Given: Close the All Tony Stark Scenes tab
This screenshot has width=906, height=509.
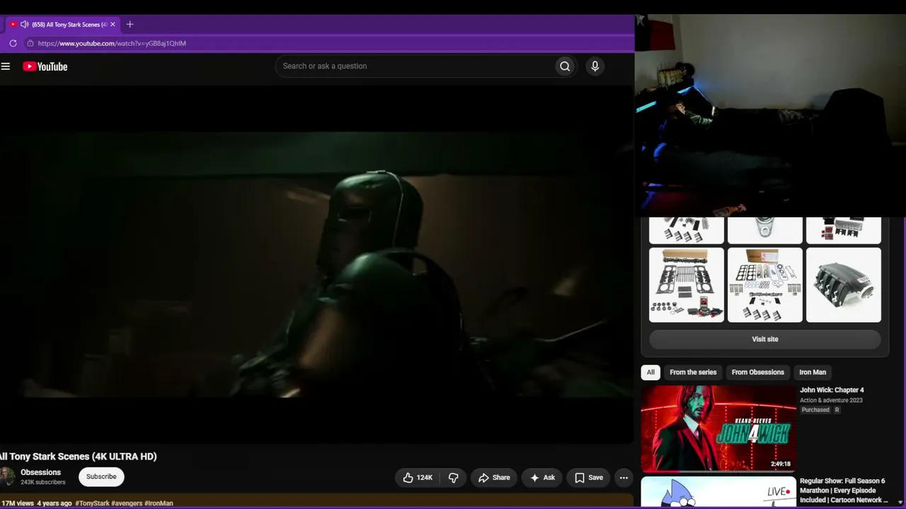Looking at the screenshot, I should (x=113, y=24).
